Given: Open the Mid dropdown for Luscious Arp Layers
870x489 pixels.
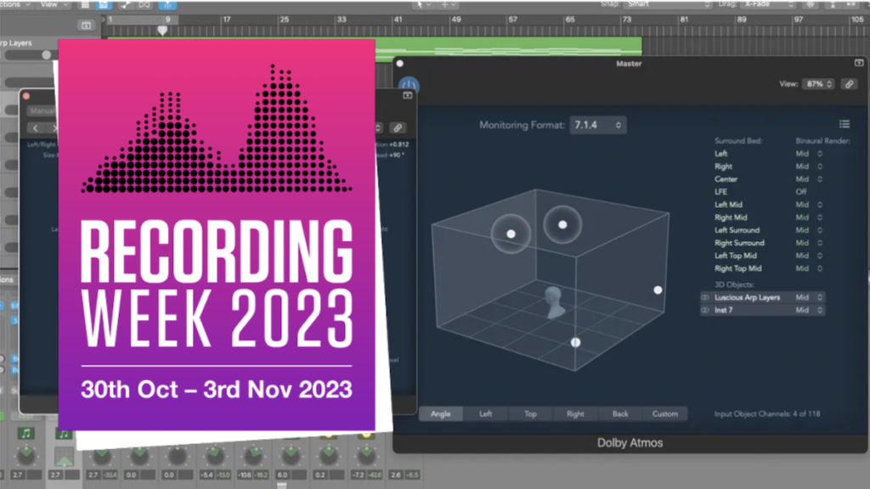Looking at the screenshot, I should tap(809, 298).
